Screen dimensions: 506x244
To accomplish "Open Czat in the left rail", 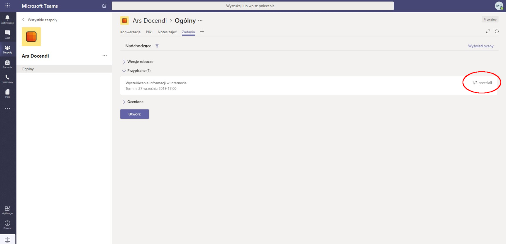I will pos(7,35).
